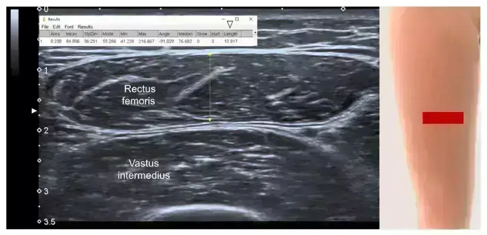487x235 pixels.
Task: Click the ImageJ icon in Results title bar
Action: click(x=44, y=19)
